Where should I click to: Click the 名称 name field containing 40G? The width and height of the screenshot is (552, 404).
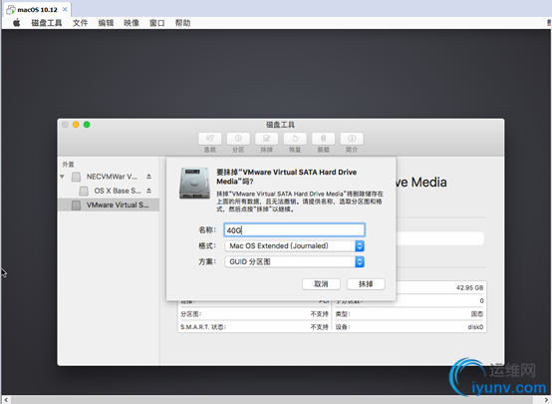coord(294,230)
